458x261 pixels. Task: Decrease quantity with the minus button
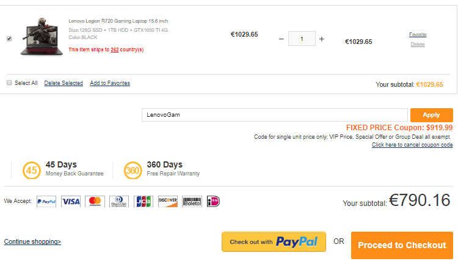[x=281, y=39]
